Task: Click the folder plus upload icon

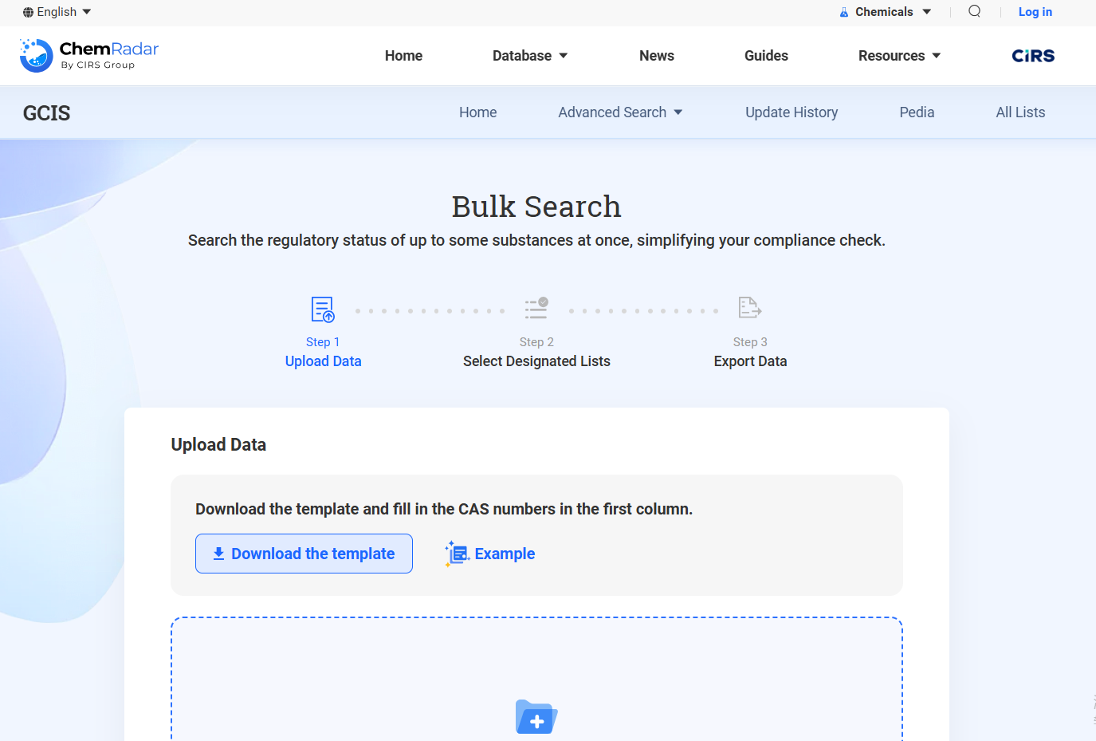Action: click(536, 716)
